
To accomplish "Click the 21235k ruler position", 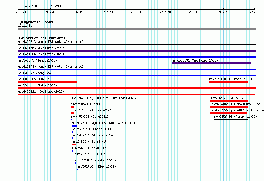I will point(108,12).
